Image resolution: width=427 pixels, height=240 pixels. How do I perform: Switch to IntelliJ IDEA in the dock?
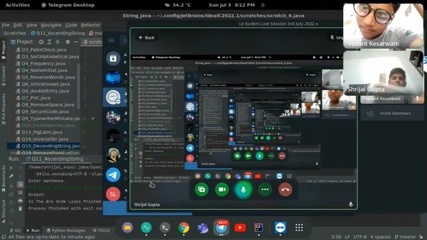click(259, 227)
